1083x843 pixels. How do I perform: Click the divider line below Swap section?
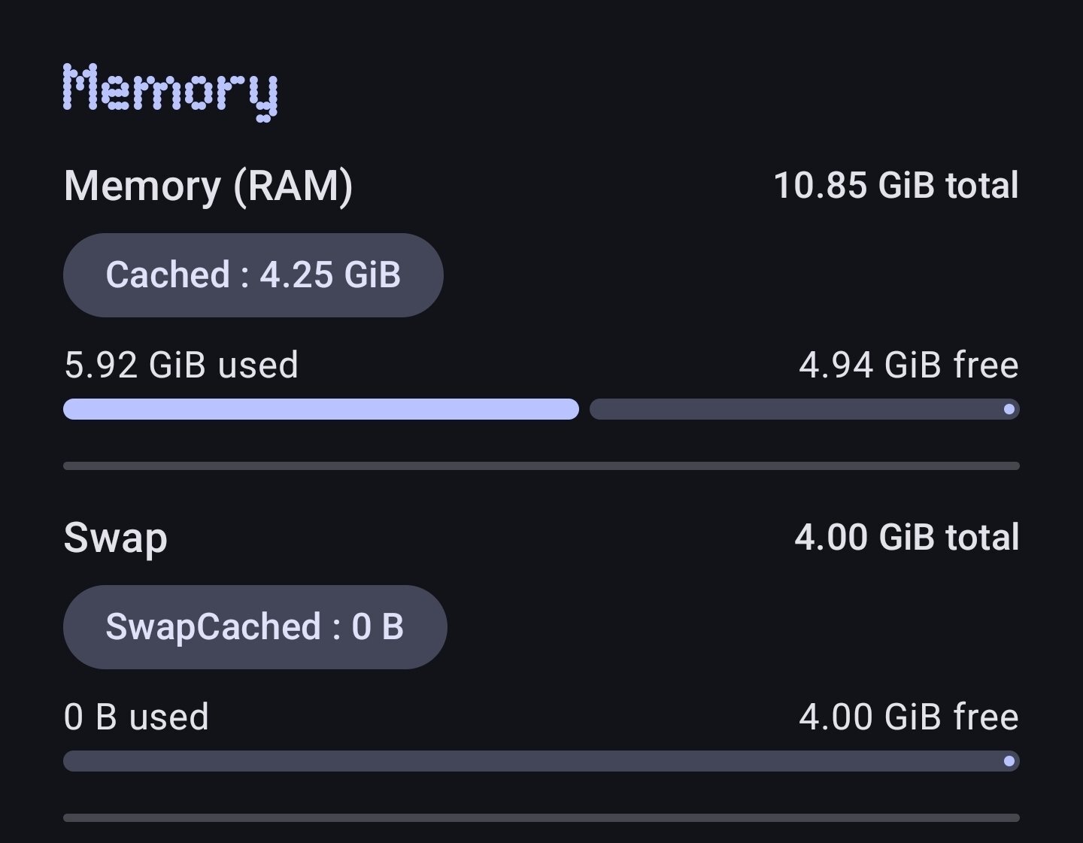(x=541, y=817)
